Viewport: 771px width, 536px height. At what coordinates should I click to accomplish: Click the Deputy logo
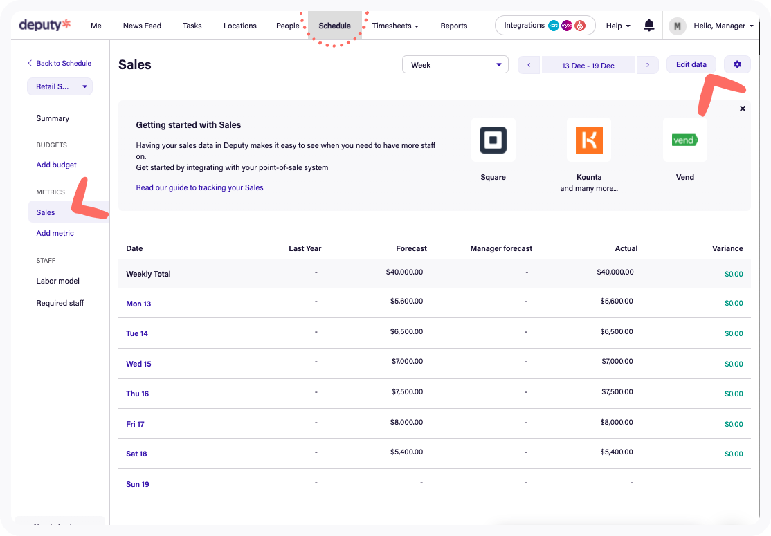[45, 26]
